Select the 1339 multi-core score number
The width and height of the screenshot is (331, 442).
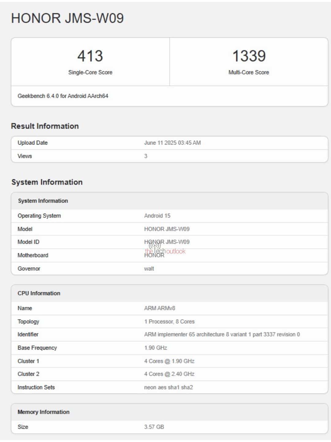249,56
